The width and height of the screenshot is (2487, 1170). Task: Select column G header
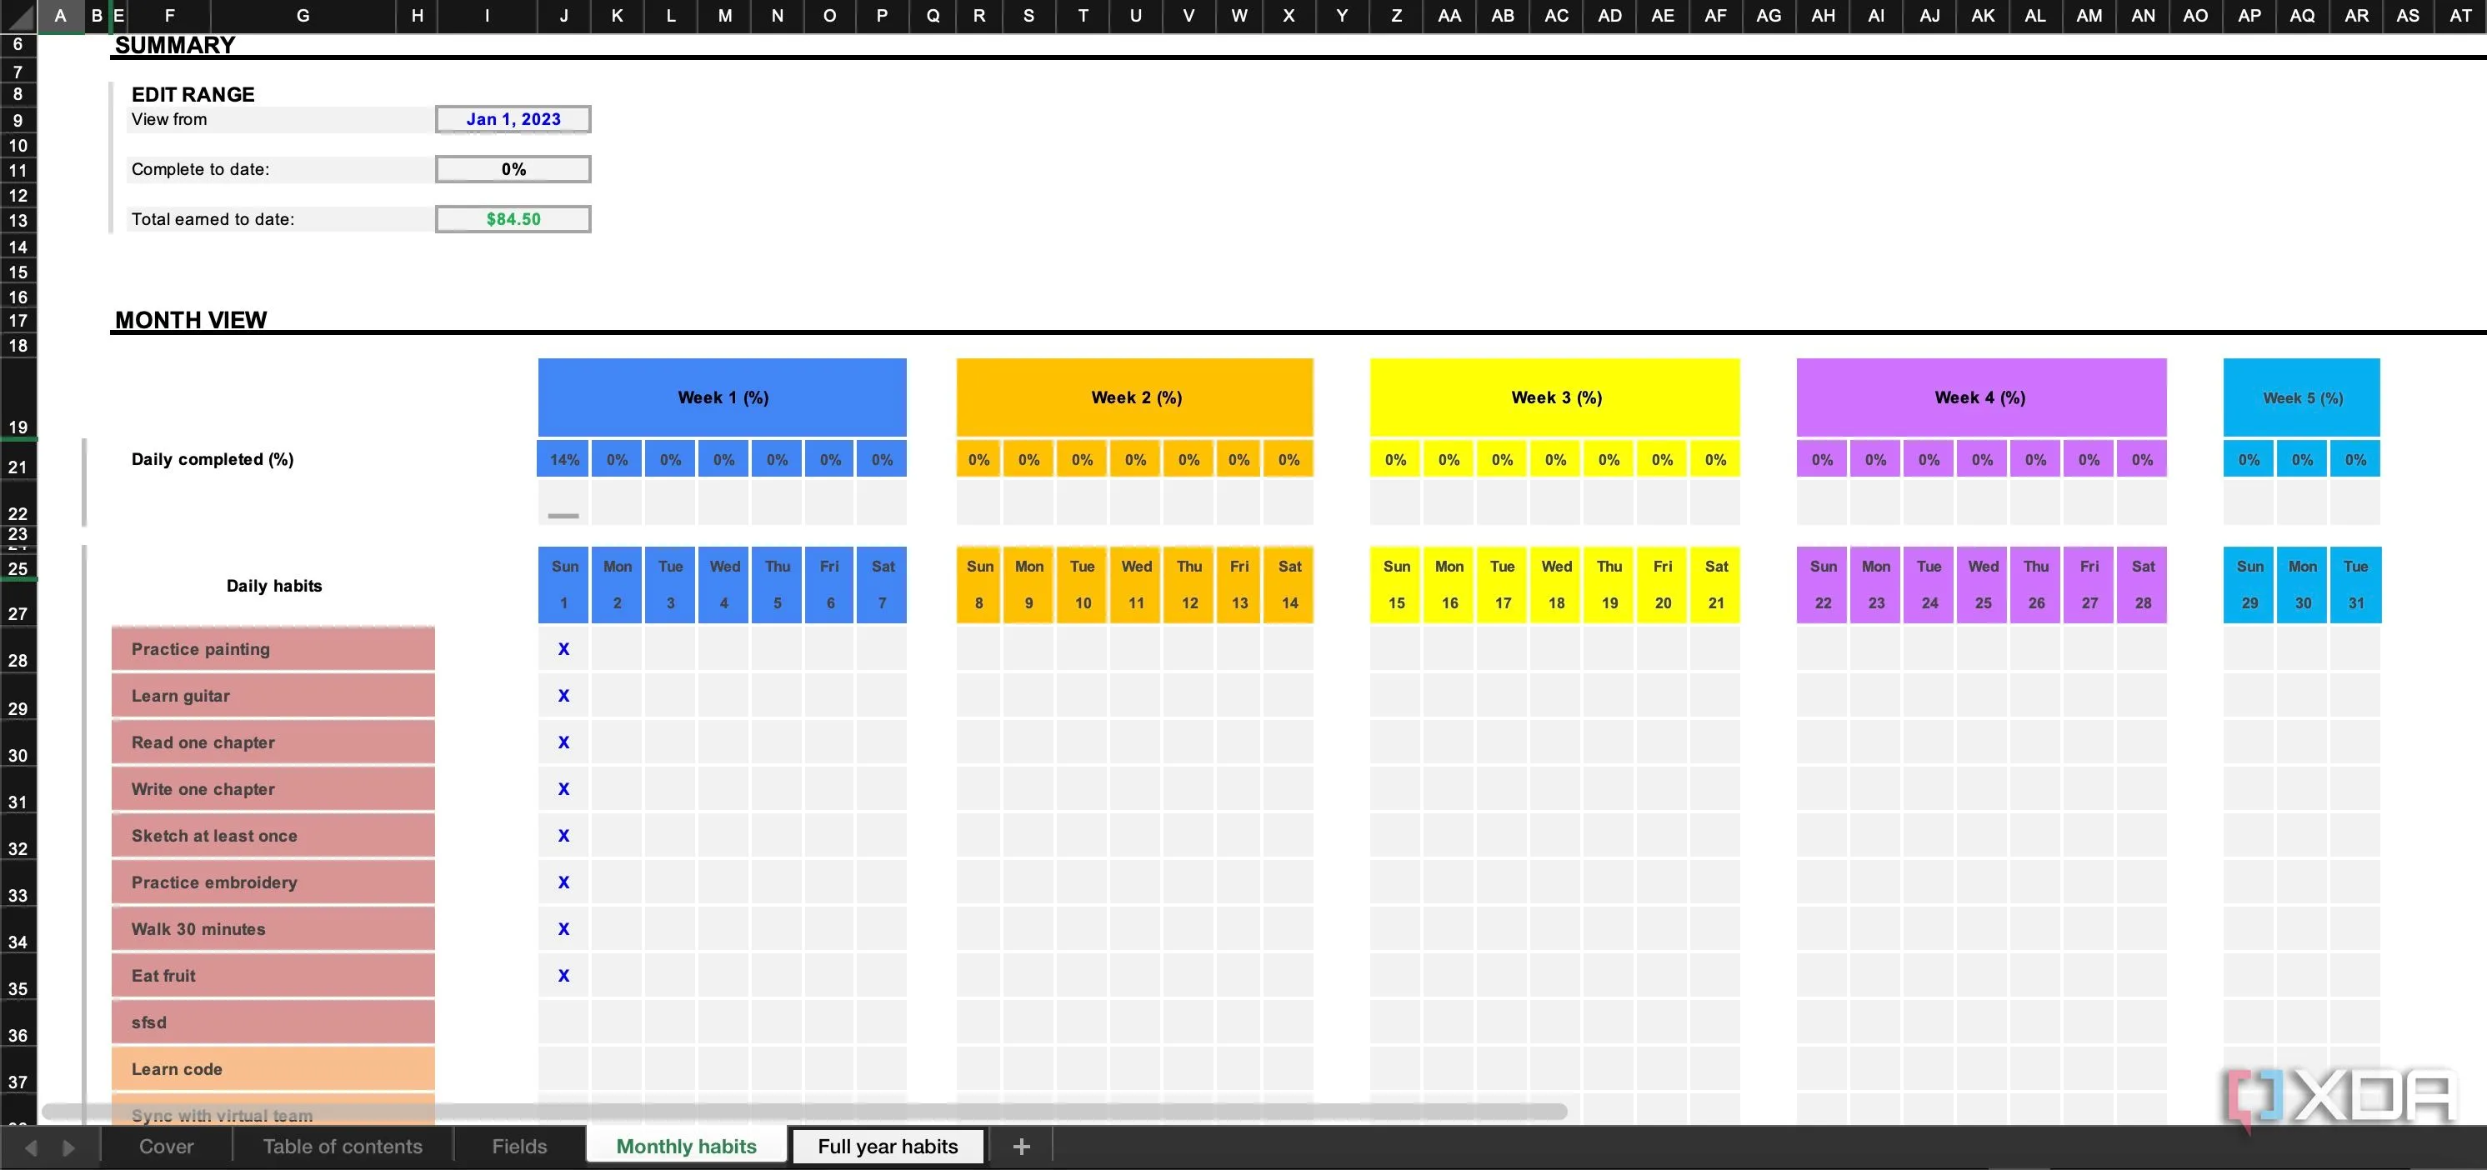tap(303, 16)
